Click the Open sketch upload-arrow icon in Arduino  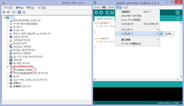click(x=112, y=13)
